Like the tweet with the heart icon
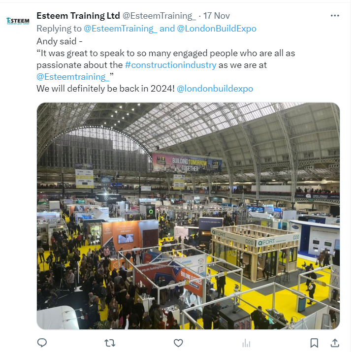Viewport: 356px width, 352px height. click(x=178, y=343)
